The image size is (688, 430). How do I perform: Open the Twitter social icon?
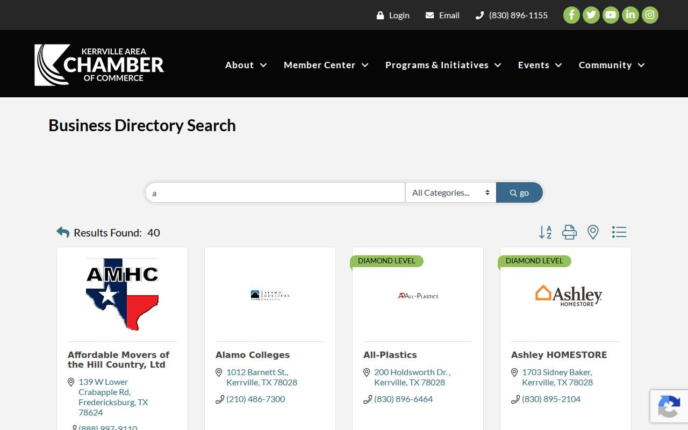pyautogui.click(x=591, y=15)
